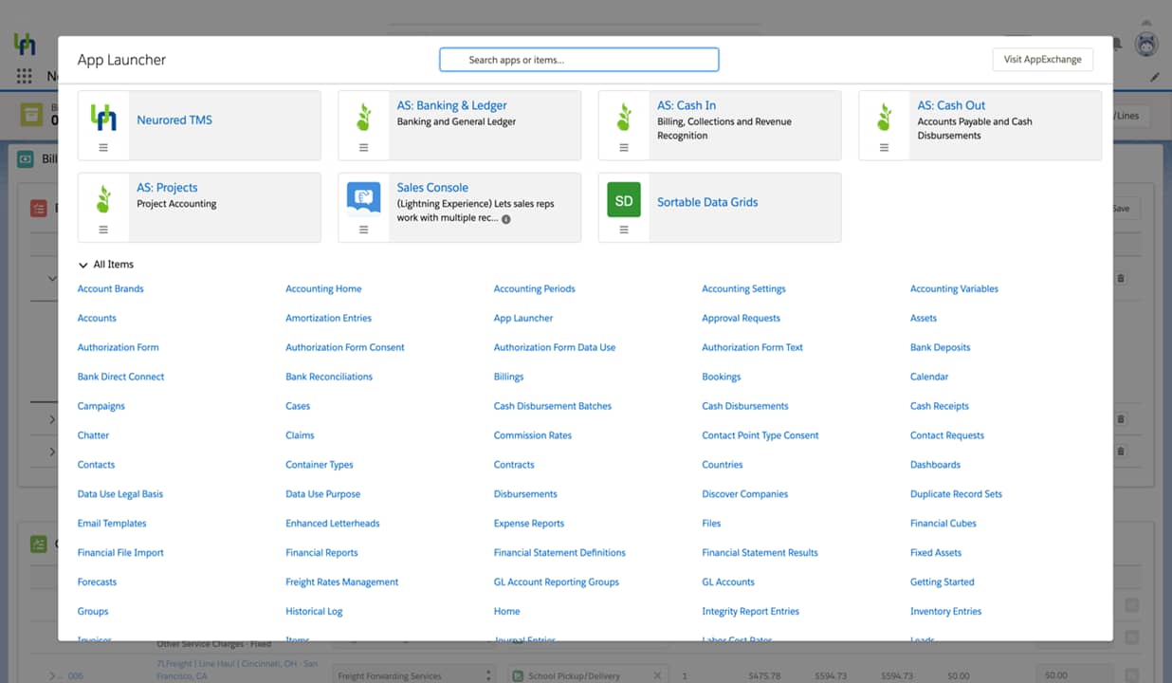Go to Dashboards
This screenshot has height=683, width=1172.
point(935,466)
